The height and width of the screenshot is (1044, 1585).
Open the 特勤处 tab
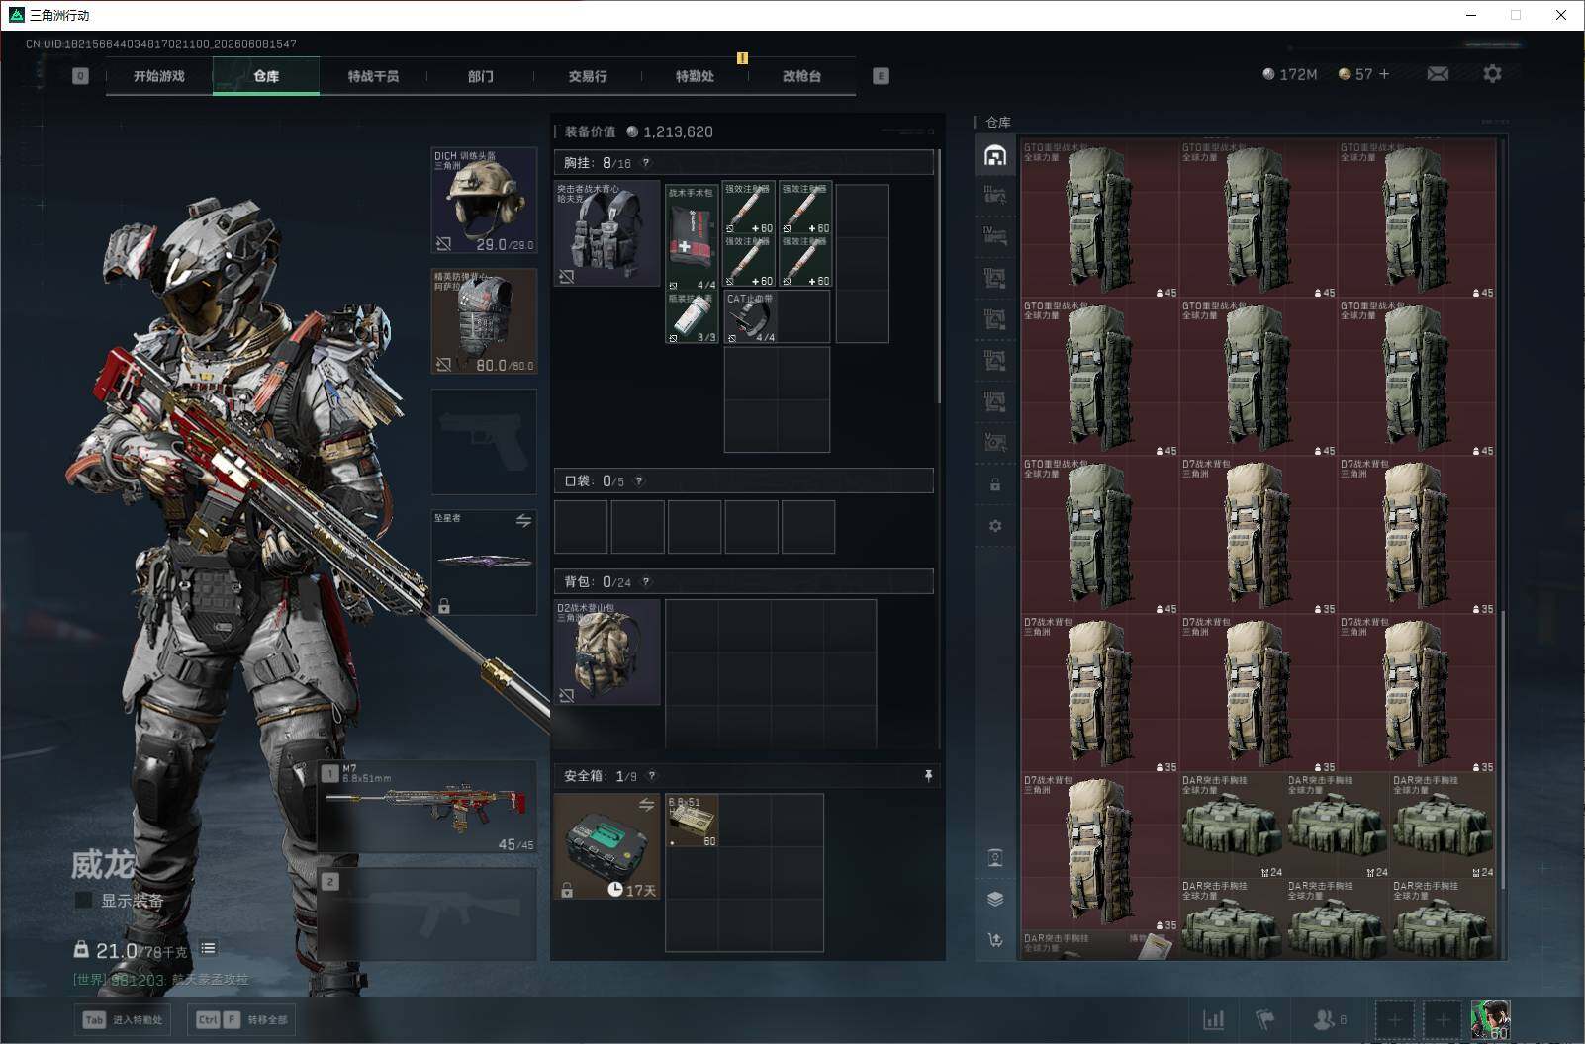[x=695, y=76]
